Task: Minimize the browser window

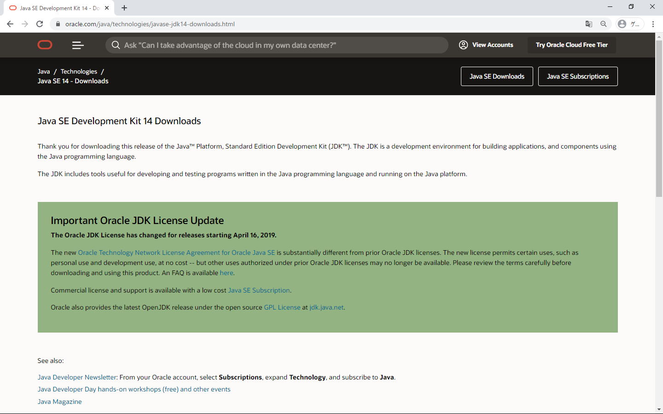Action: click(x=610, y=6)
